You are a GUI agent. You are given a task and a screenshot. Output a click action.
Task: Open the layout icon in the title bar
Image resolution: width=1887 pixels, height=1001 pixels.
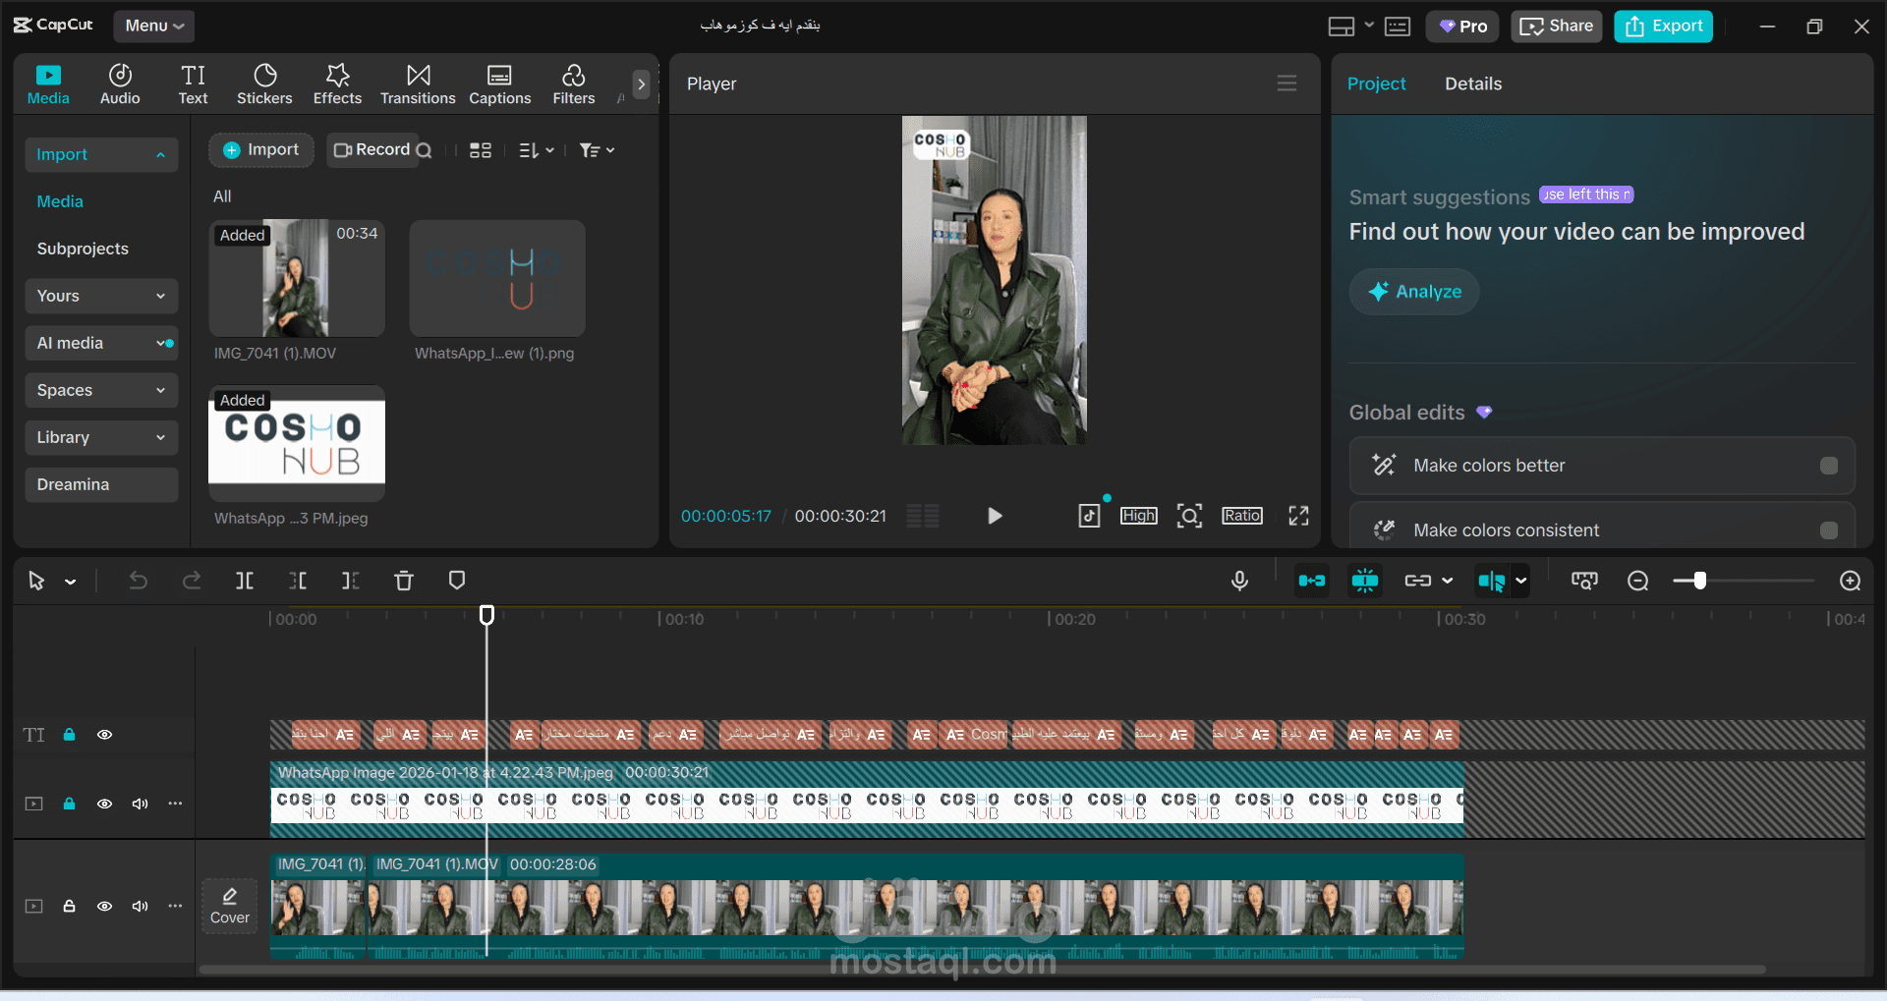tap(1342, 27)
